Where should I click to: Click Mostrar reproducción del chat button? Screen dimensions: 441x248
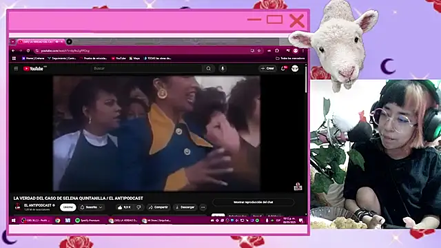254,202
